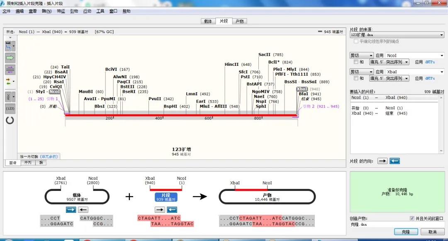Uncheck 并且关闭此窗口 checkbox

(412, 218)
